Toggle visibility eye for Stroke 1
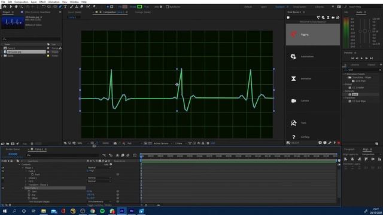This screenshot has width=383, height=215. [2, 178]
